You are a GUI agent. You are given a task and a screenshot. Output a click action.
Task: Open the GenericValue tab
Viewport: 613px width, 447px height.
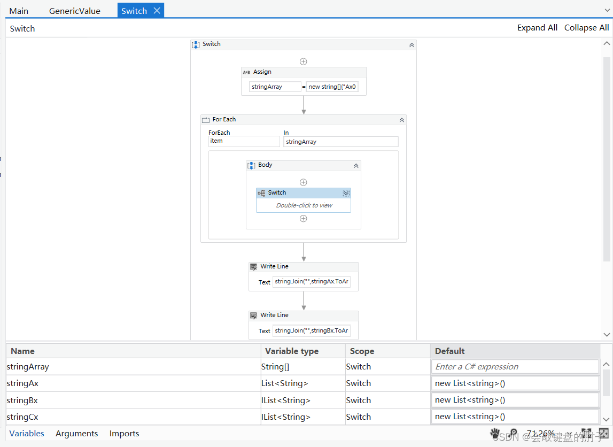point(75,10)
